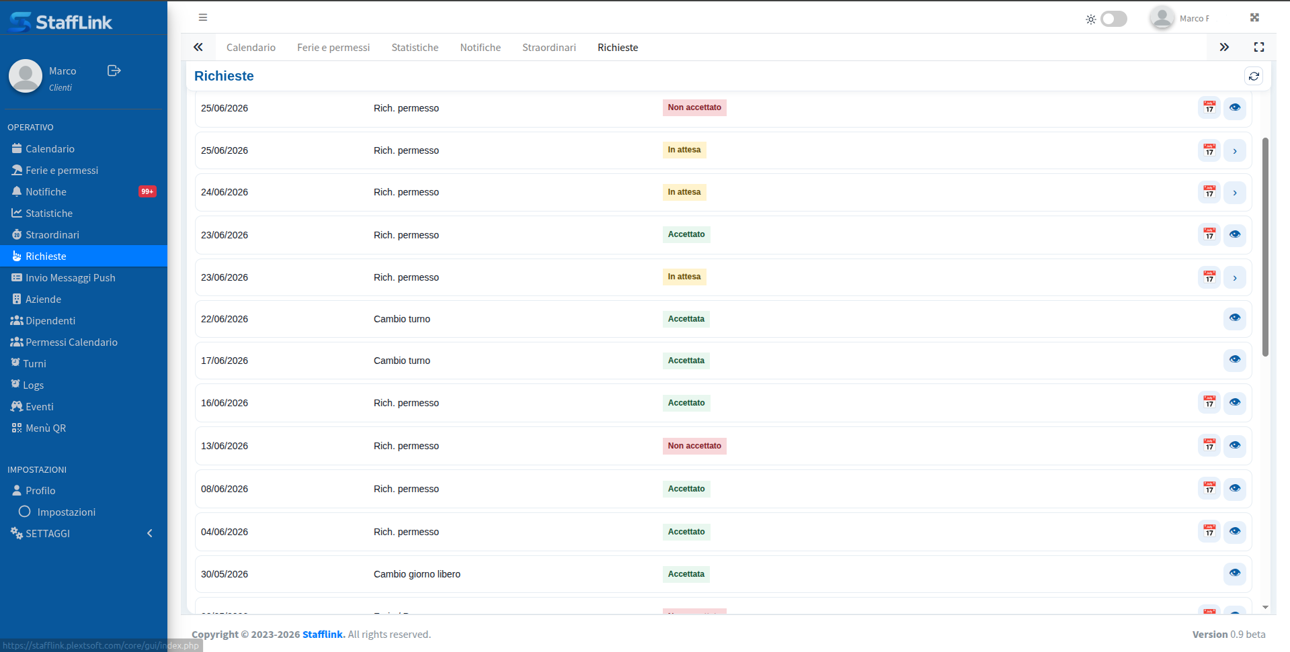
Task: Enter fullscreen via tab bar expand icon
Action: [x=1259, y=47]
